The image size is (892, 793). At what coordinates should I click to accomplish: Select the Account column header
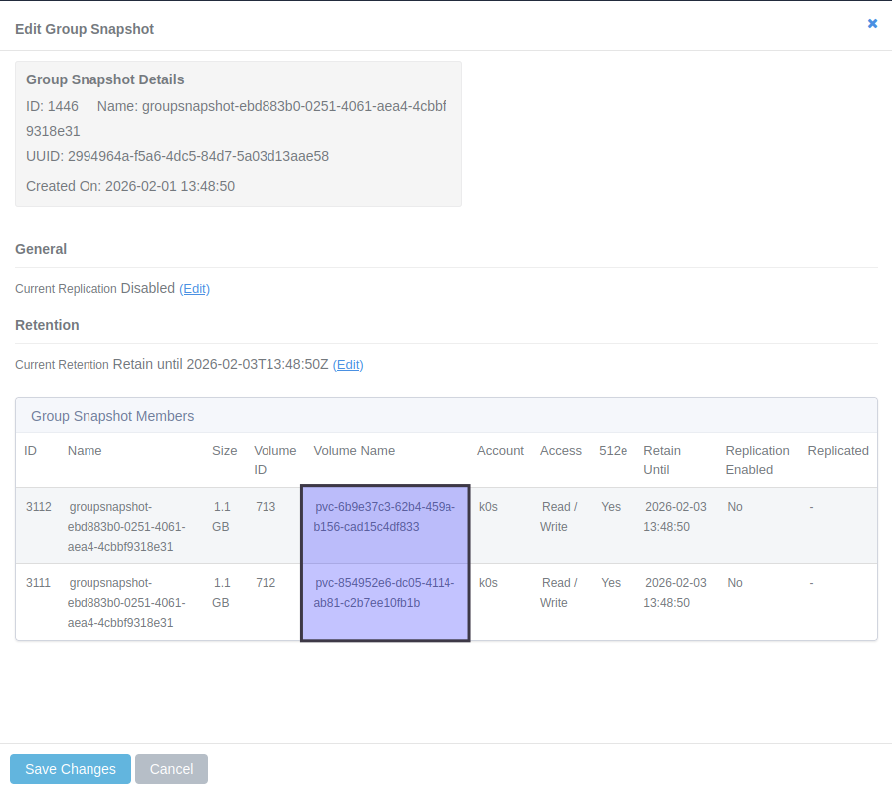(x=500, y=451)
